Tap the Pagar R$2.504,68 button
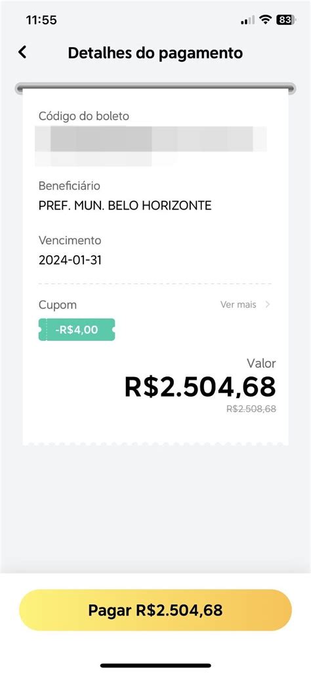 pyautogui.click(x=155, y=610)
